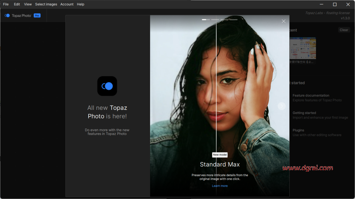Click the Topaz Photo logo icon in header
This screenshot has width=355, height=199.
click(x=7, y=16)
